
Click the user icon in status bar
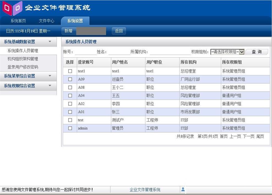(183, 189)
